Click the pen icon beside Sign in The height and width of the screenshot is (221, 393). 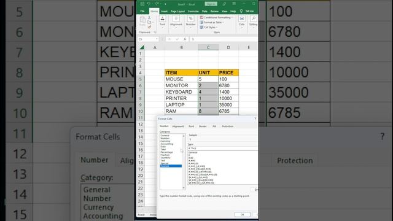[x=224, y=4]
